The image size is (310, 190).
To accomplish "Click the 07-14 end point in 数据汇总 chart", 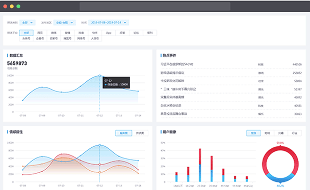I will pyautogui.click(x=138, y=91).
